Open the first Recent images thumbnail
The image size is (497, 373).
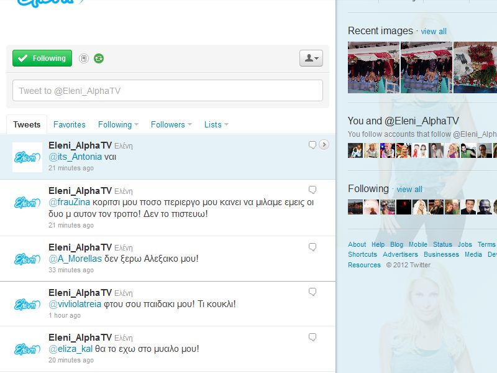click(374, 67)
